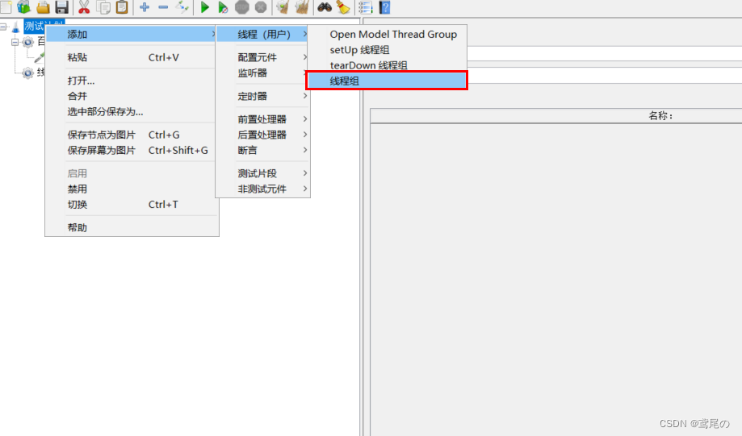Click the Copy toolbar icon
Image resolution: width=742 pixels, height=436 pixels.
[103, 7]
